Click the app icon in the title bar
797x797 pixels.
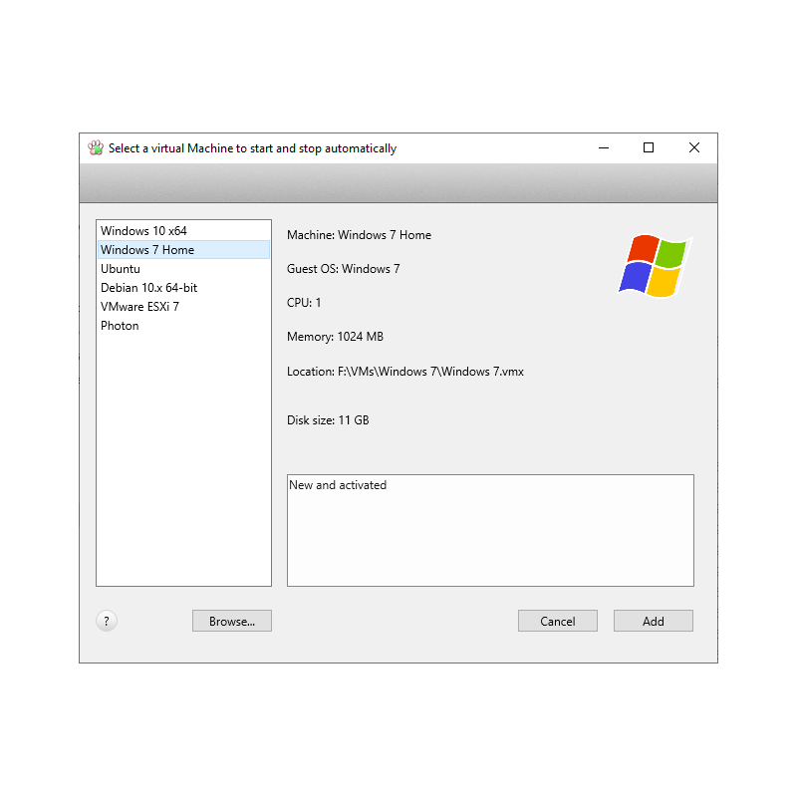point(96,148)
